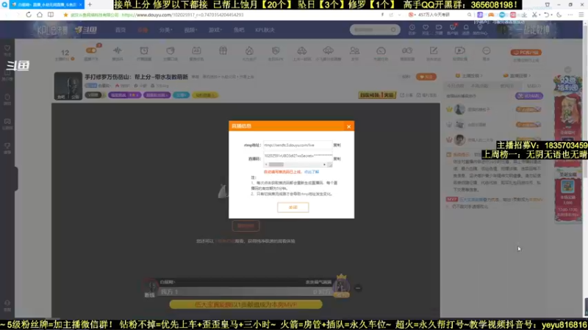Open the start-streaming camera icon in header

click(439, 28)
